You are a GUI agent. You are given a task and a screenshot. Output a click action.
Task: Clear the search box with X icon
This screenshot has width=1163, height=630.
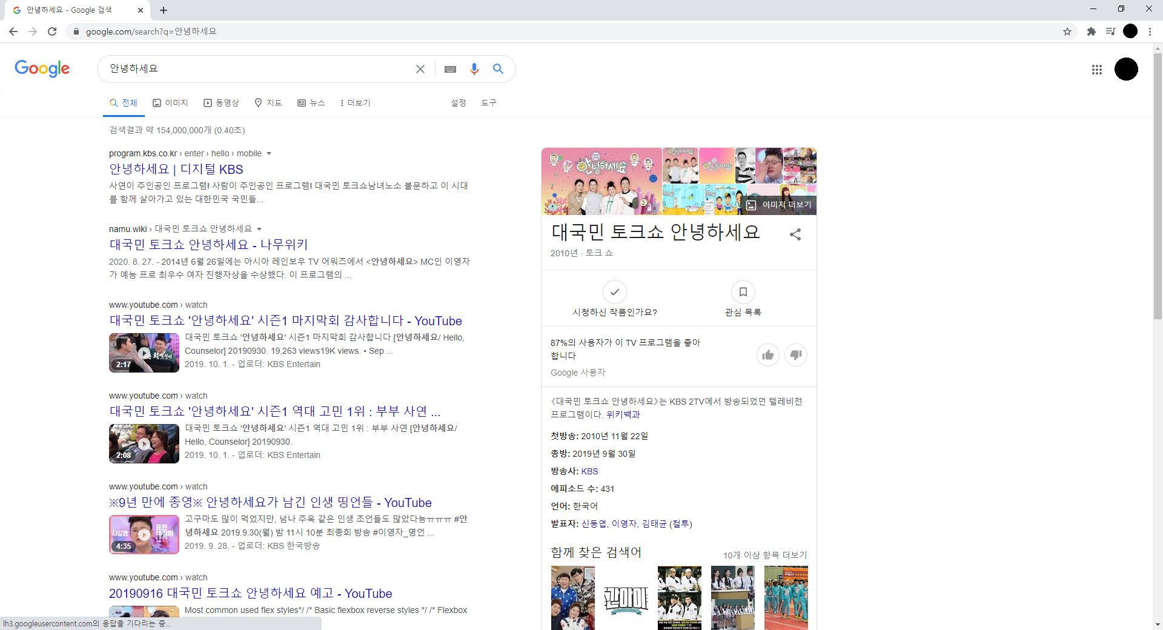click(x=420, y=69)
